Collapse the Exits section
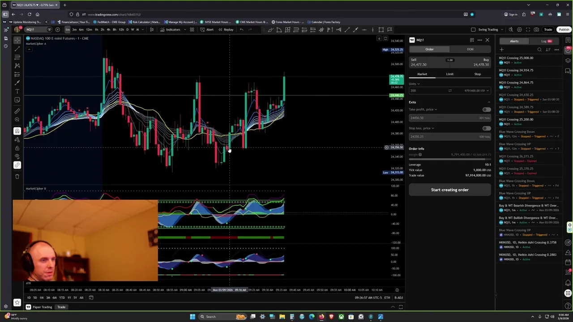The width and height of the screenshot is (573, 322). click(x=488, y=102)
